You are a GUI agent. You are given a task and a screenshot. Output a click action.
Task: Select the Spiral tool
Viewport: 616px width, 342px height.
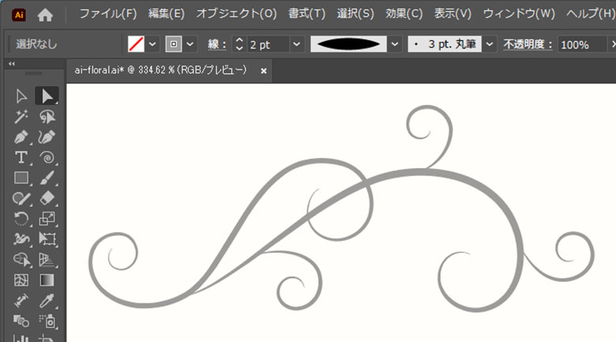pyautogui.click(x=47, y=158)
